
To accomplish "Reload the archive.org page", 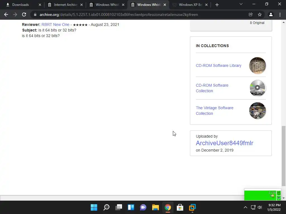I will pyautogui.click(x=24, y=14).
